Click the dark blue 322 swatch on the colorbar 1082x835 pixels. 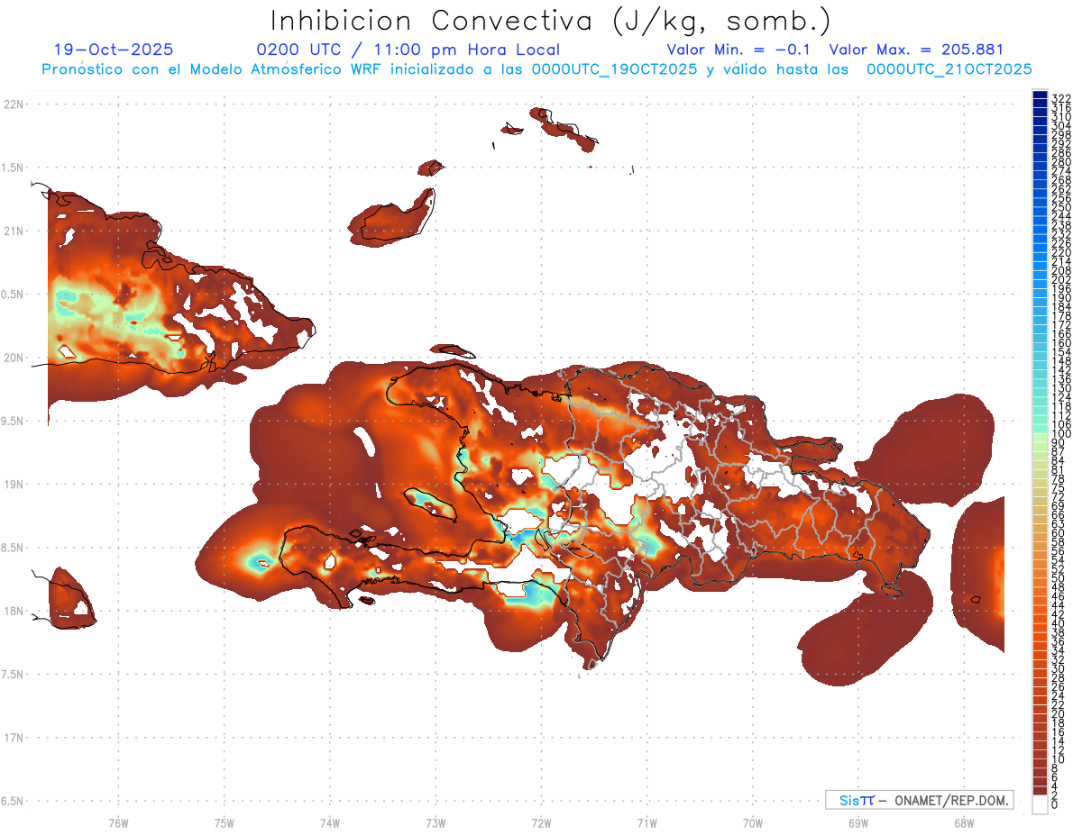1040,96
